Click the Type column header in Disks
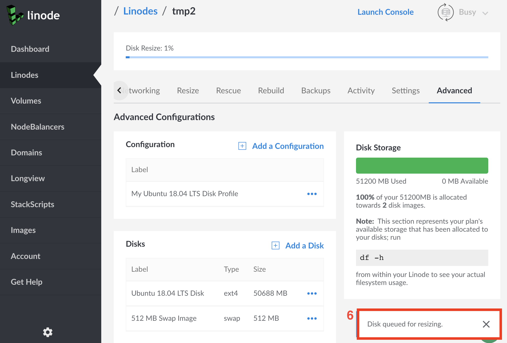The height and width of the screenshot is (343, 507). tap(231, 269)
